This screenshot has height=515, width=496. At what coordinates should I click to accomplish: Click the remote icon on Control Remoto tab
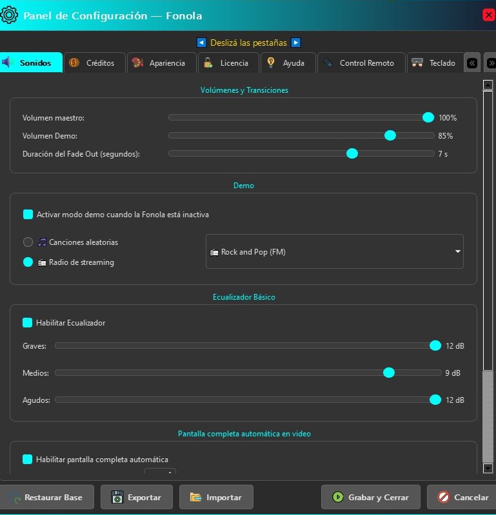click(328, 63)
